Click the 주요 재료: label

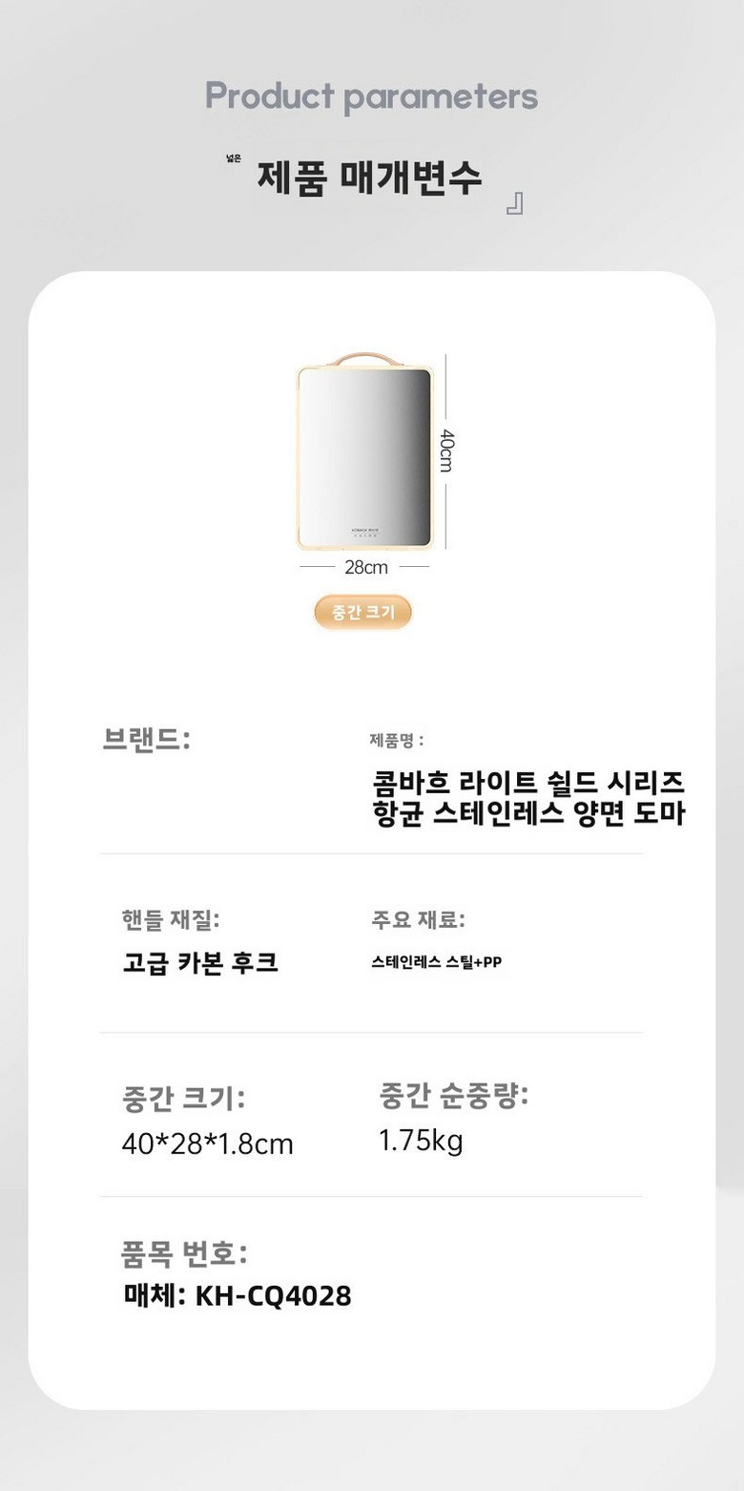coord(418,919)
